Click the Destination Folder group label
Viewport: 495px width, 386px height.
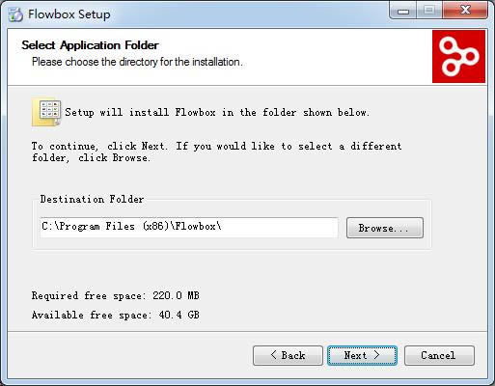click(92, 199)
